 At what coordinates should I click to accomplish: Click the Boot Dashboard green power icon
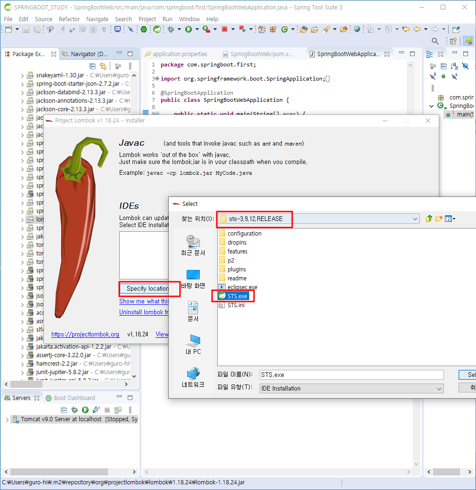tap(144, 29)
